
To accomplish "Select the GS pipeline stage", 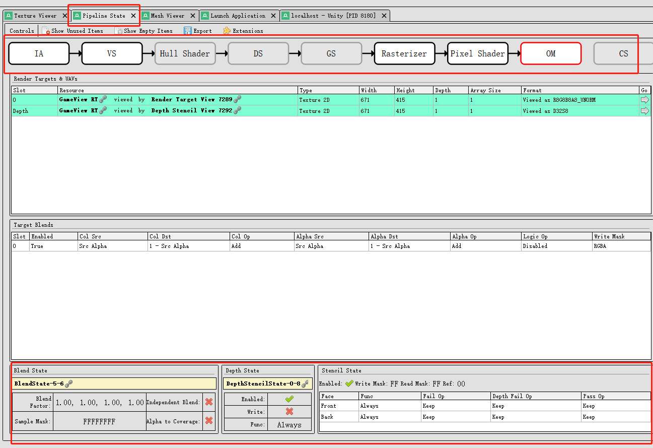I will pyautogui.click(x=331, y=53).
